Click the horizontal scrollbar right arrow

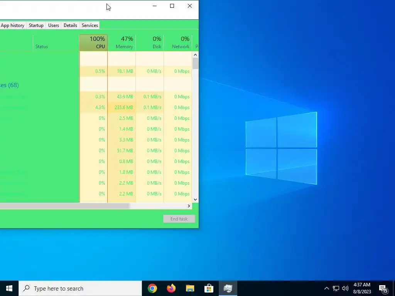189,206
